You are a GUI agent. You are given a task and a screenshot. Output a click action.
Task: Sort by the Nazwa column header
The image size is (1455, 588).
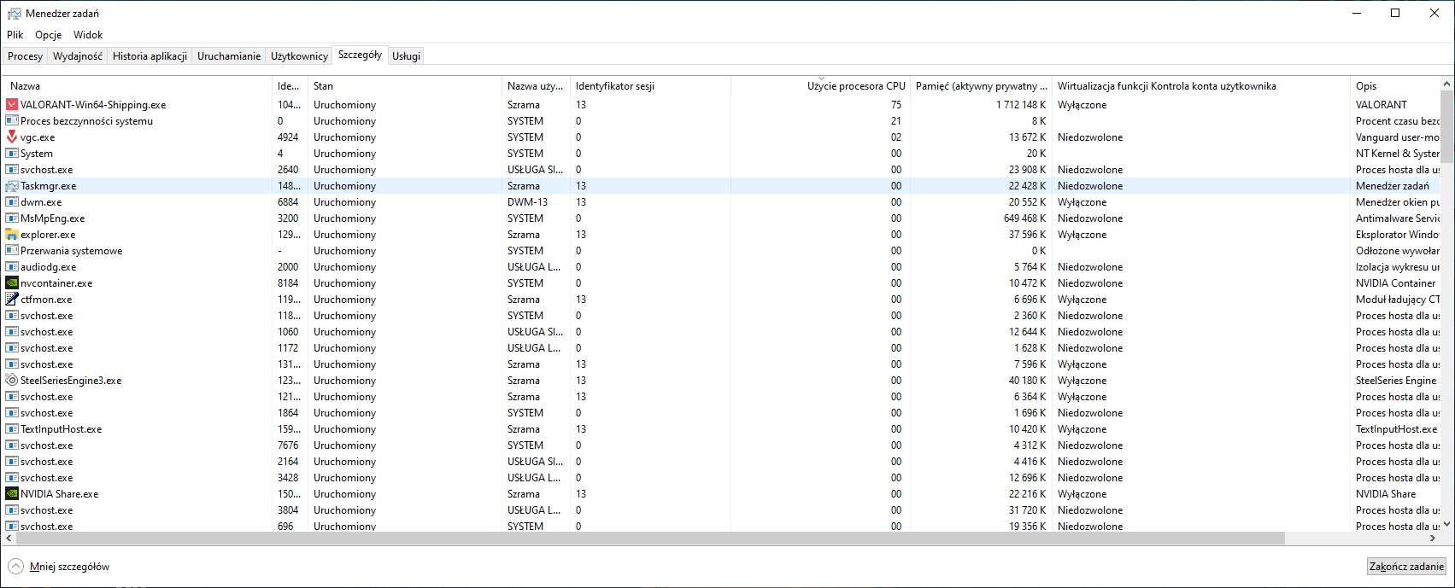tap(138, 86)
